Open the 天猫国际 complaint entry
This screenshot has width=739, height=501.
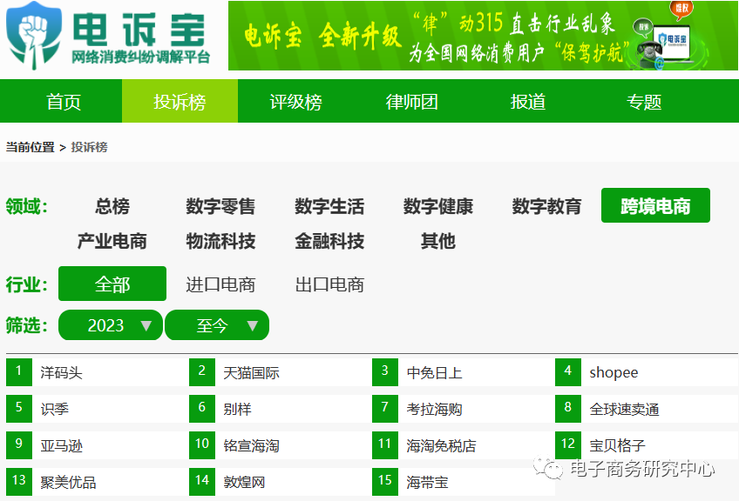click(252, 372)
